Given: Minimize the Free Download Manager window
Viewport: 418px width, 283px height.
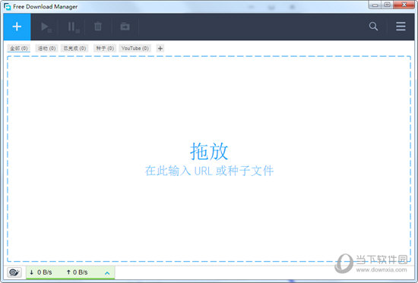Looking at the screenshot, I should 375,5.
